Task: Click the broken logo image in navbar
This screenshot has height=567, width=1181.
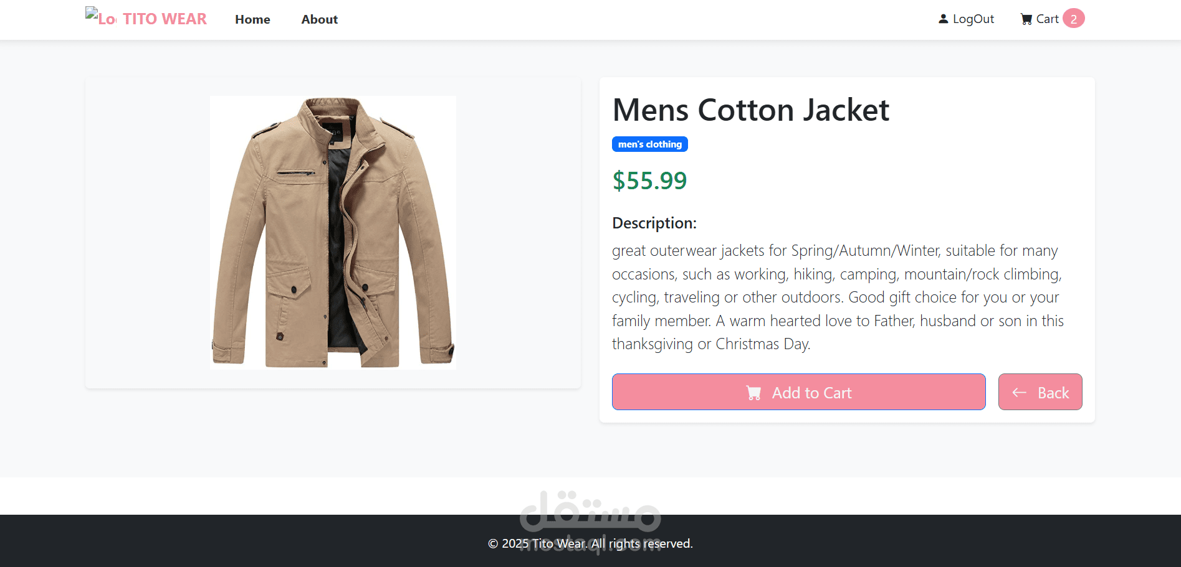Action: point(100,17)
